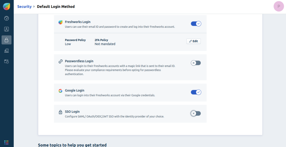Click the Default Login Method breadcrumb title
This screenshot has width=286, height=147.
(56, 7)
